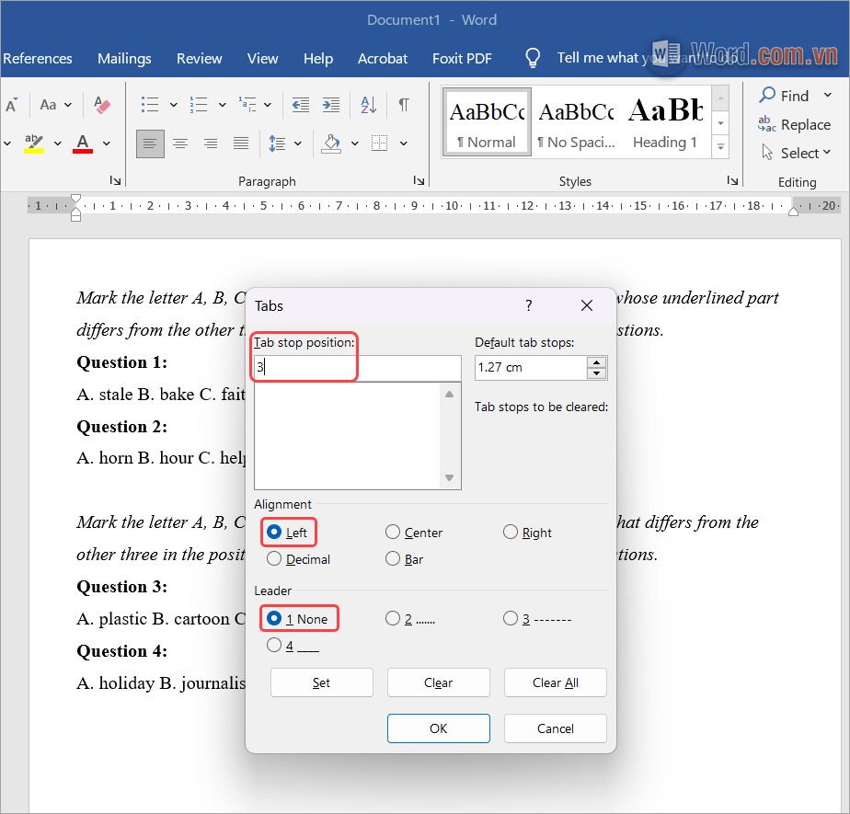
Task: Click the Decrease Indent icon
Action: pyautogui.click(x=300, y=105)
